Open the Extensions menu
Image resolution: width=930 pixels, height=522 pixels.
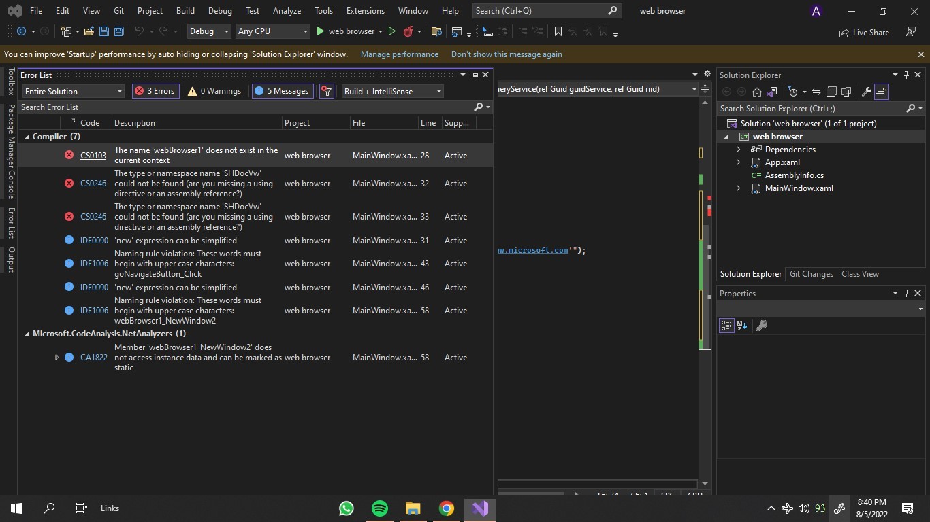pos(365,11)
